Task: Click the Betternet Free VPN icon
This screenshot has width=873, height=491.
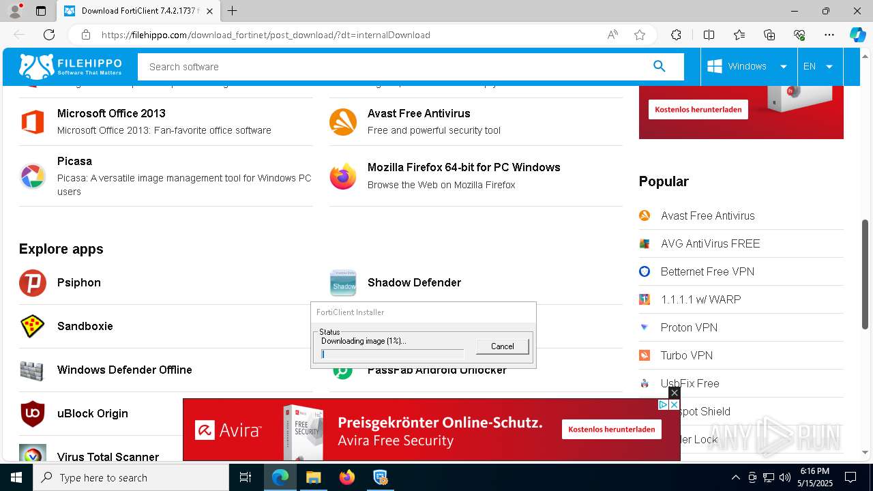Action: click(645, 271)
